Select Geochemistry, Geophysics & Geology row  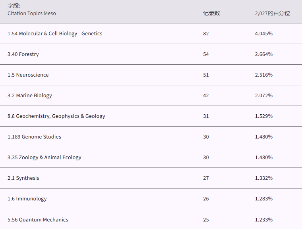coord(56,116)
